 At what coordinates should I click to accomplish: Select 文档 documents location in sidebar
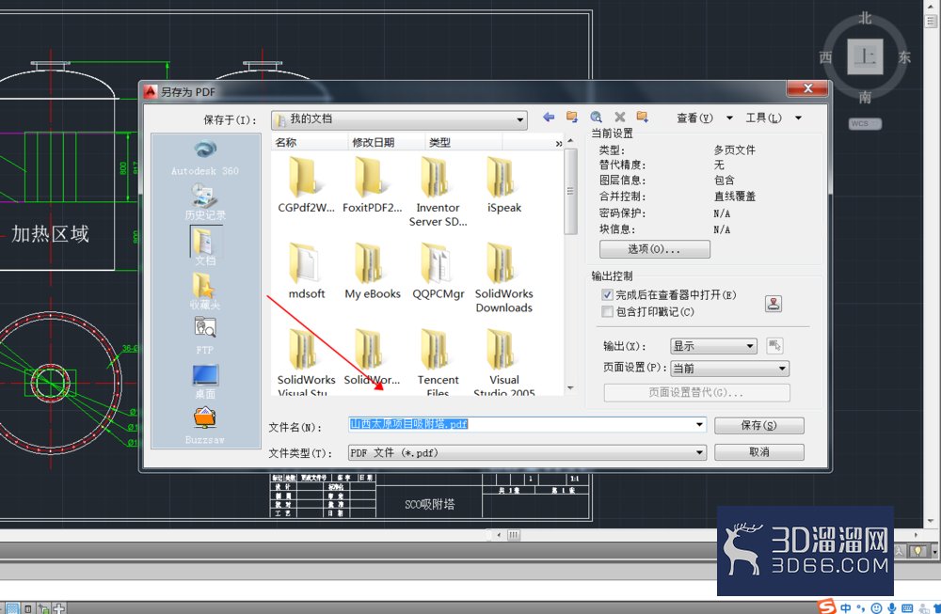pos(204,245)
